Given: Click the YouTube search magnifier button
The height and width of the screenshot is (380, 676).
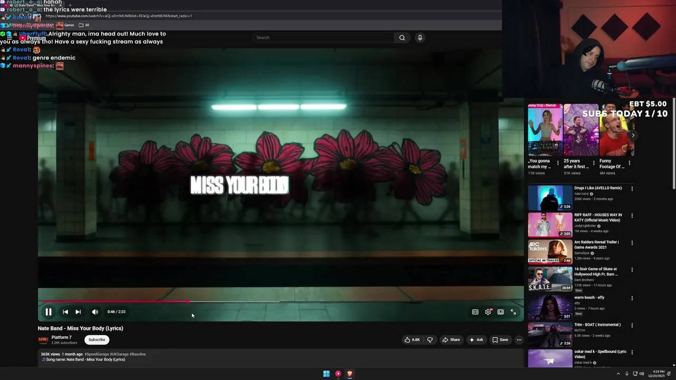Looking at the screenshot, I should tap(402, 37).
